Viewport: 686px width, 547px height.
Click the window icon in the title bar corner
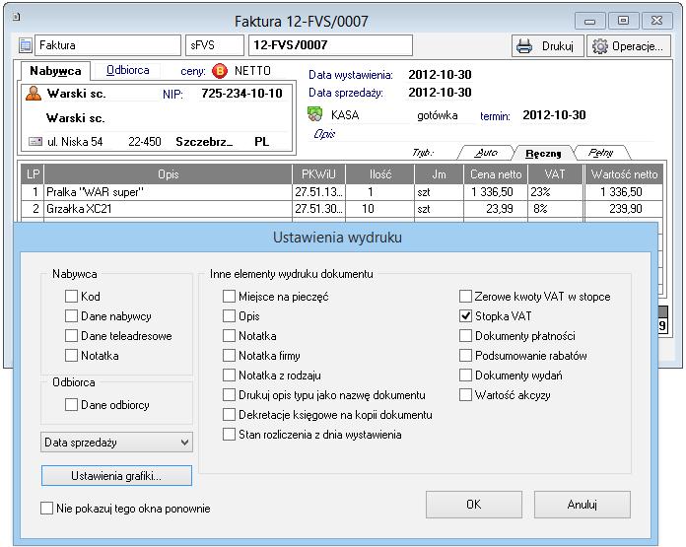pyautogui.click(x=17, y=18)
